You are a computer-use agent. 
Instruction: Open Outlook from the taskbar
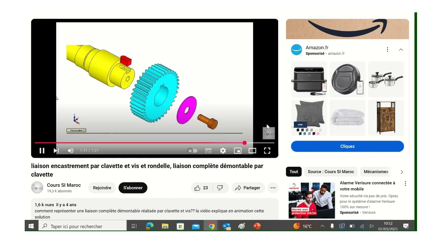tap(226, 226)
